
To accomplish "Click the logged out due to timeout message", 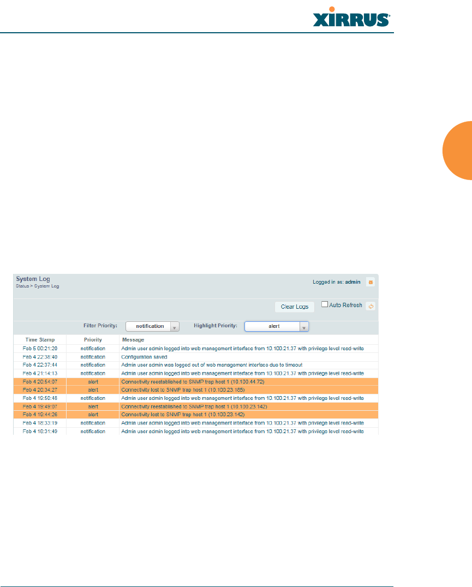I will (212, 365).
